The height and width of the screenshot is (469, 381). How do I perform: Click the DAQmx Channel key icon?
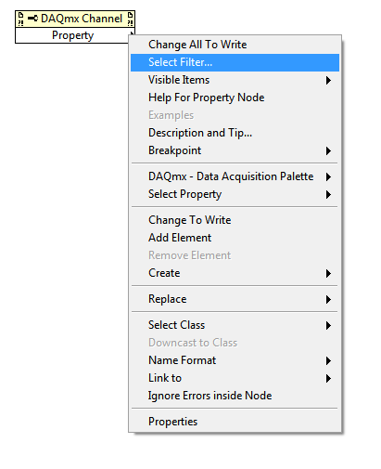tap(32, 19)
